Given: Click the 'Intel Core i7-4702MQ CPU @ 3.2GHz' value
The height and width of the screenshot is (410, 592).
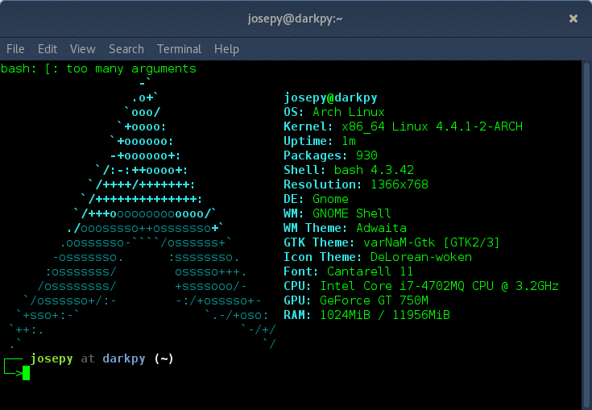Looking at the screenshot, I should point(440,286).
